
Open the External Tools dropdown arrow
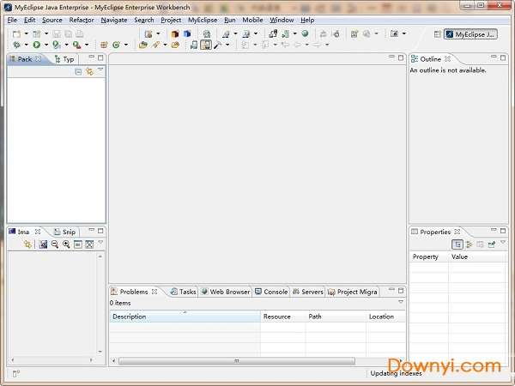point(87,45)
